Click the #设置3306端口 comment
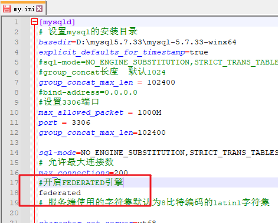This screenshot has height=223, width=278. point(68,102)
